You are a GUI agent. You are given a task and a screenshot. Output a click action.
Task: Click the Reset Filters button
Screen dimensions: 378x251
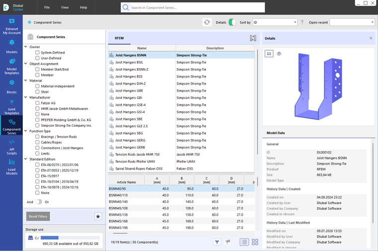(38, 216)
